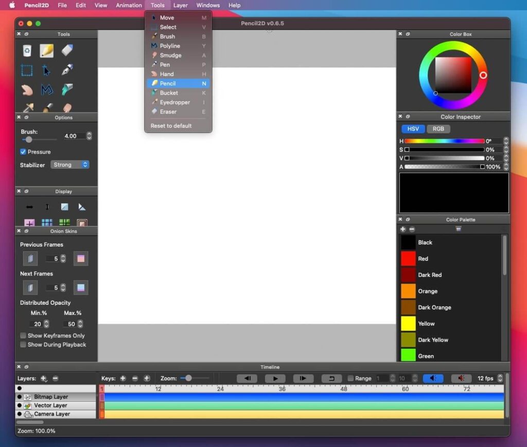
Task: Pick the Brush tool icon
Action: point(48,108)
